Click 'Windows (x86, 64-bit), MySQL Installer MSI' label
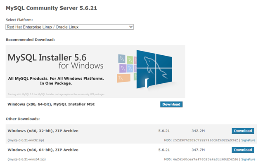The height and width of the screenshot is (165, 265). coord(51,104)
